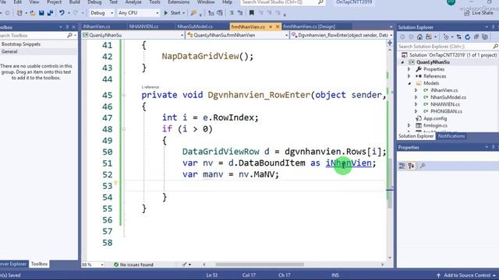499x280 pixels.
Task: Select App.config in Solution Explorer
Action: click(x=435, y=118)
